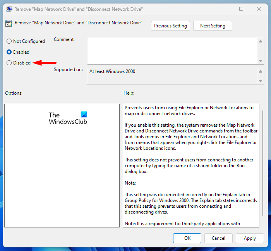The image size is (271, 251).
Task: Confirm with the OK button
Action: (x=187, y=238)
